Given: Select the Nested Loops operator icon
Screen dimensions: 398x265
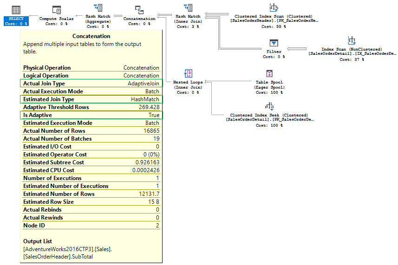Looking at the screenshot, I should [188, 74].
